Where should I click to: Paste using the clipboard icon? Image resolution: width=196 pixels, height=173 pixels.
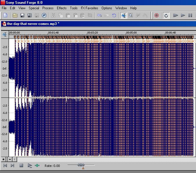68,15
